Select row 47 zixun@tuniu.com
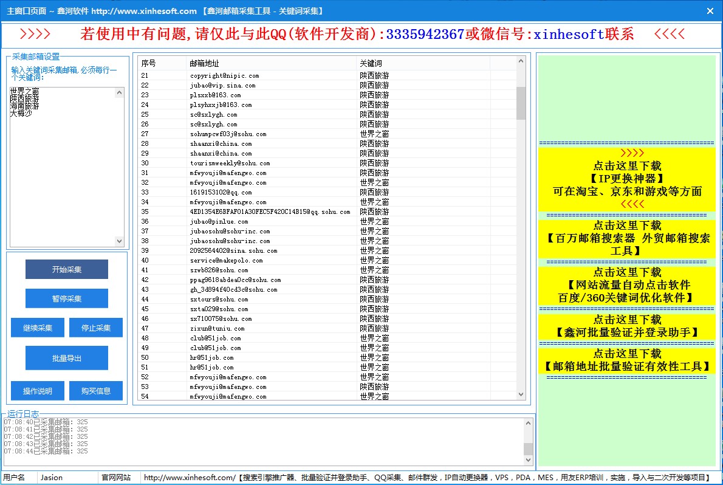This screenshot has height=485, width=723. [x=327, y=328]
